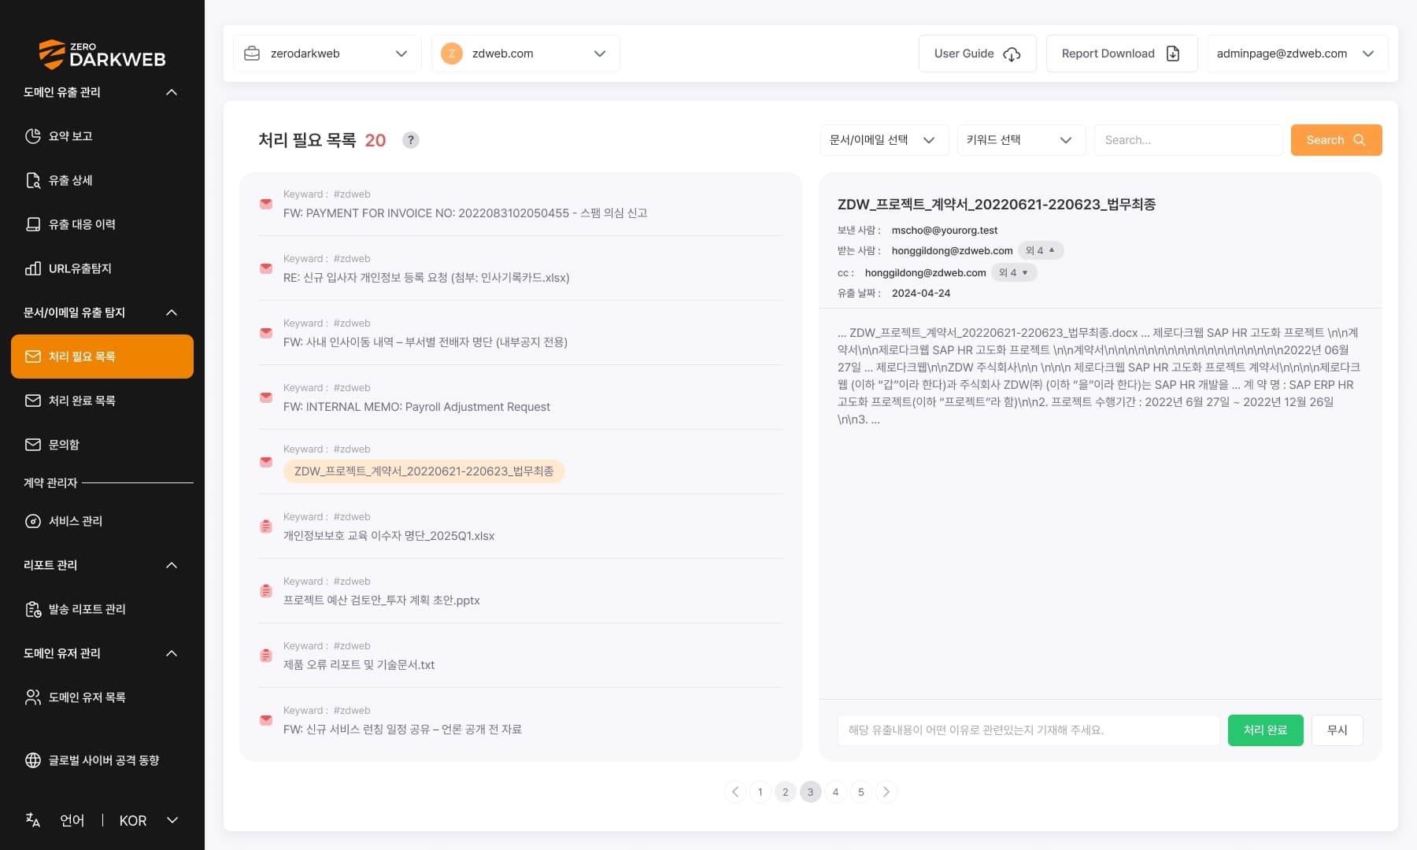Click the 무시 button
The image size is (1417, 850).
point(1337,730)
